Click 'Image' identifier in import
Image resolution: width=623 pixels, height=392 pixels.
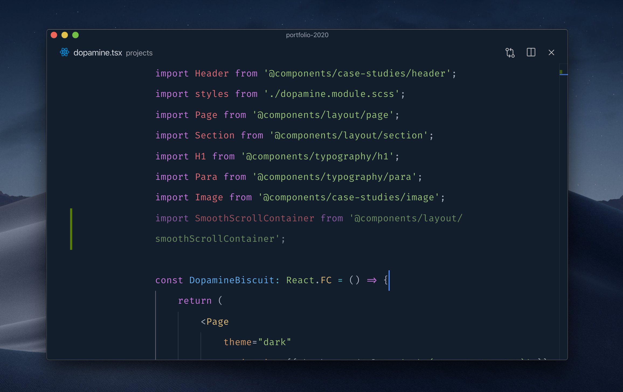209,197
